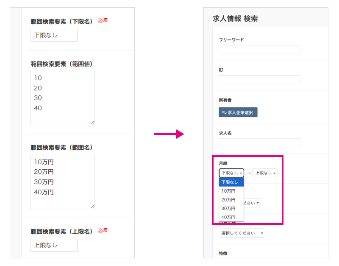Click into the ID input field

pos(259,80)
